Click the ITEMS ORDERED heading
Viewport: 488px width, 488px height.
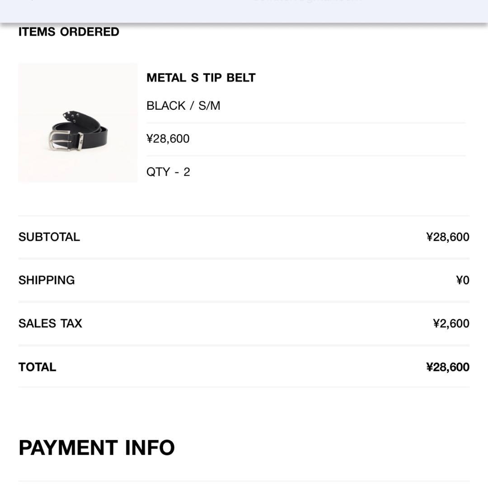(x=69, y=32)
